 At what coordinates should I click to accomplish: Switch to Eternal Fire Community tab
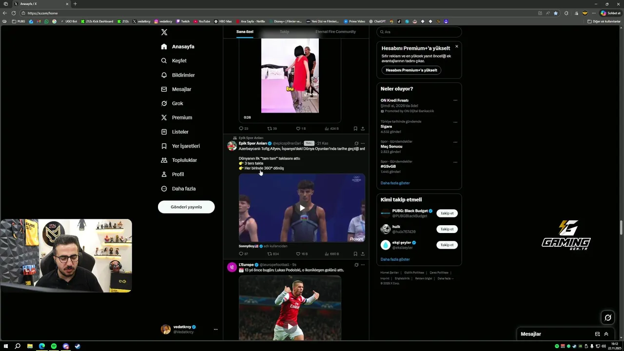click(x=335, y=32)
